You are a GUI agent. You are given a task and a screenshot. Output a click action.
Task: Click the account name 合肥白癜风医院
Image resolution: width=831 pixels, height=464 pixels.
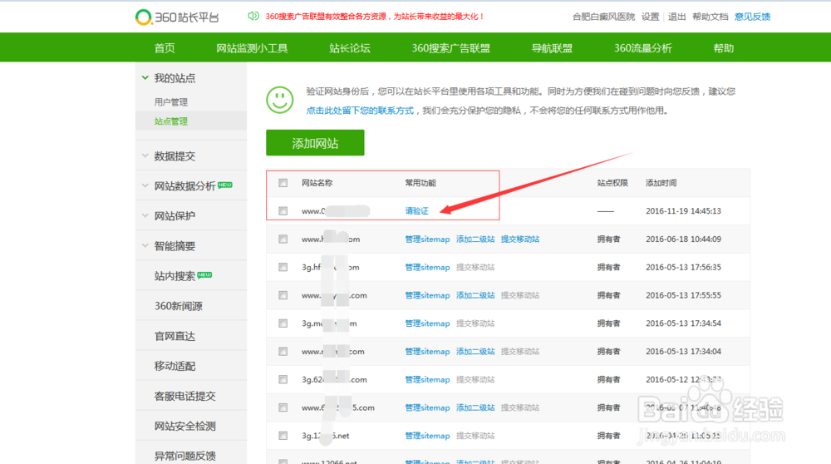click(x=603, y=17)
